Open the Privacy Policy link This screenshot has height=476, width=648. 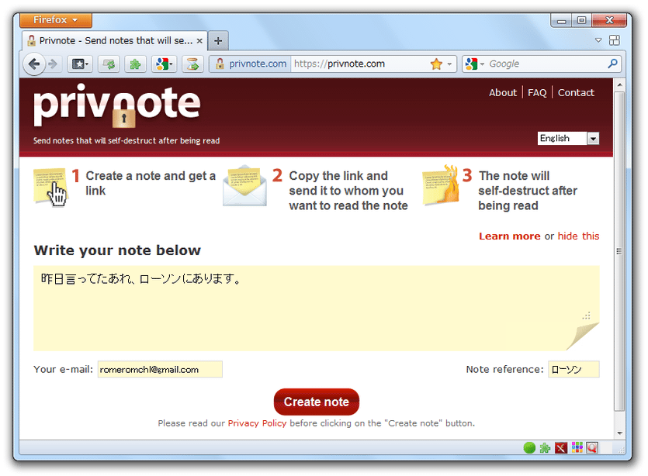[257, 423]
